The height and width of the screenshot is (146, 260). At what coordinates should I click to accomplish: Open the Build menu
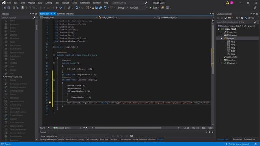(x=40, y=3)
